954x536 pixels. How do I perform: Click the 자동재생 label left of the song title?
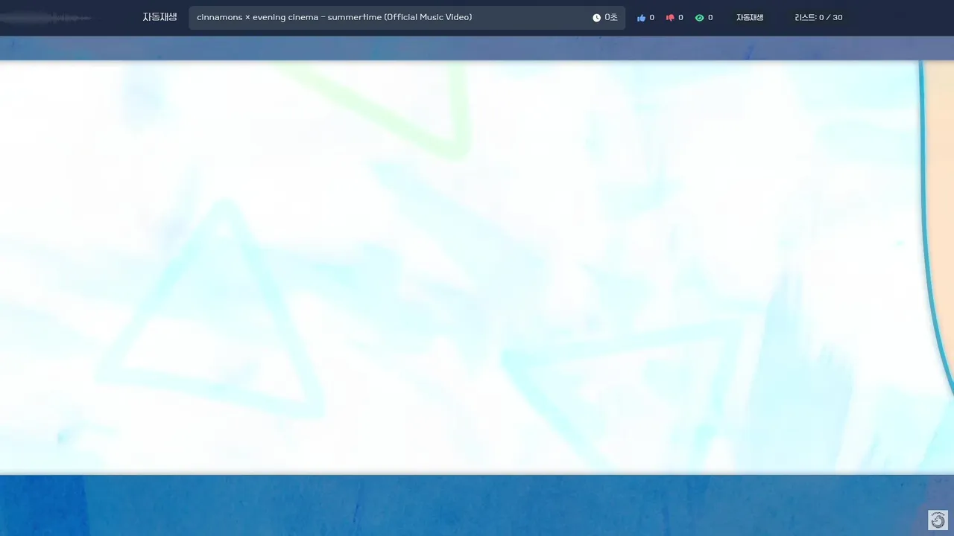point(159,17)
